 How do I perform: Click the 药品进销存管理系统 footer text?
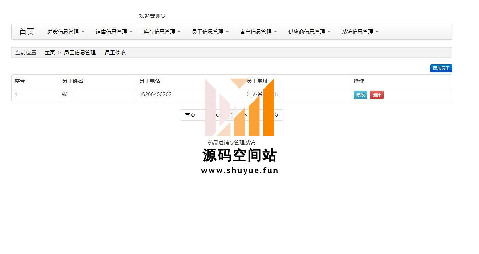(x=232, y=143)
